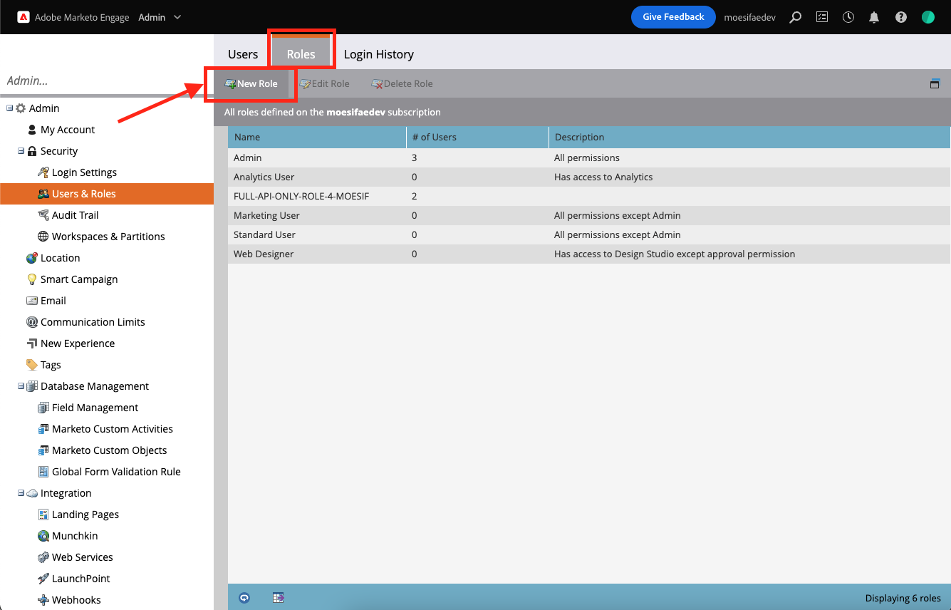951x610 pixels.
Task: Switch to the Users tab
Action: [242, 54]
